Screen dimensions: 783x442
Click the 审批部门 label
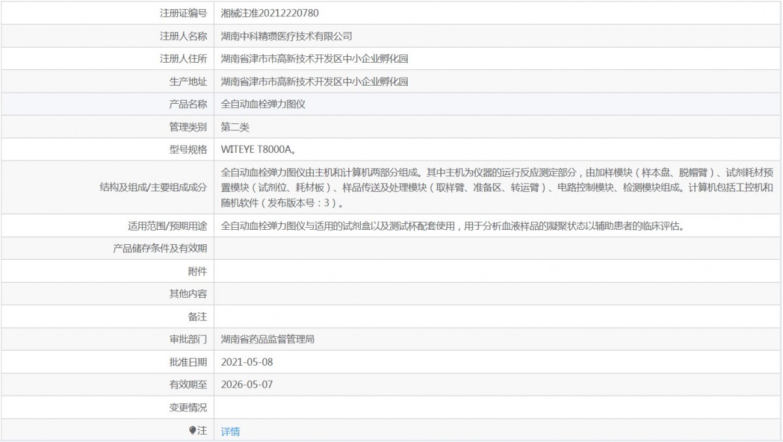pyautogui.click(x=188, y=339)
